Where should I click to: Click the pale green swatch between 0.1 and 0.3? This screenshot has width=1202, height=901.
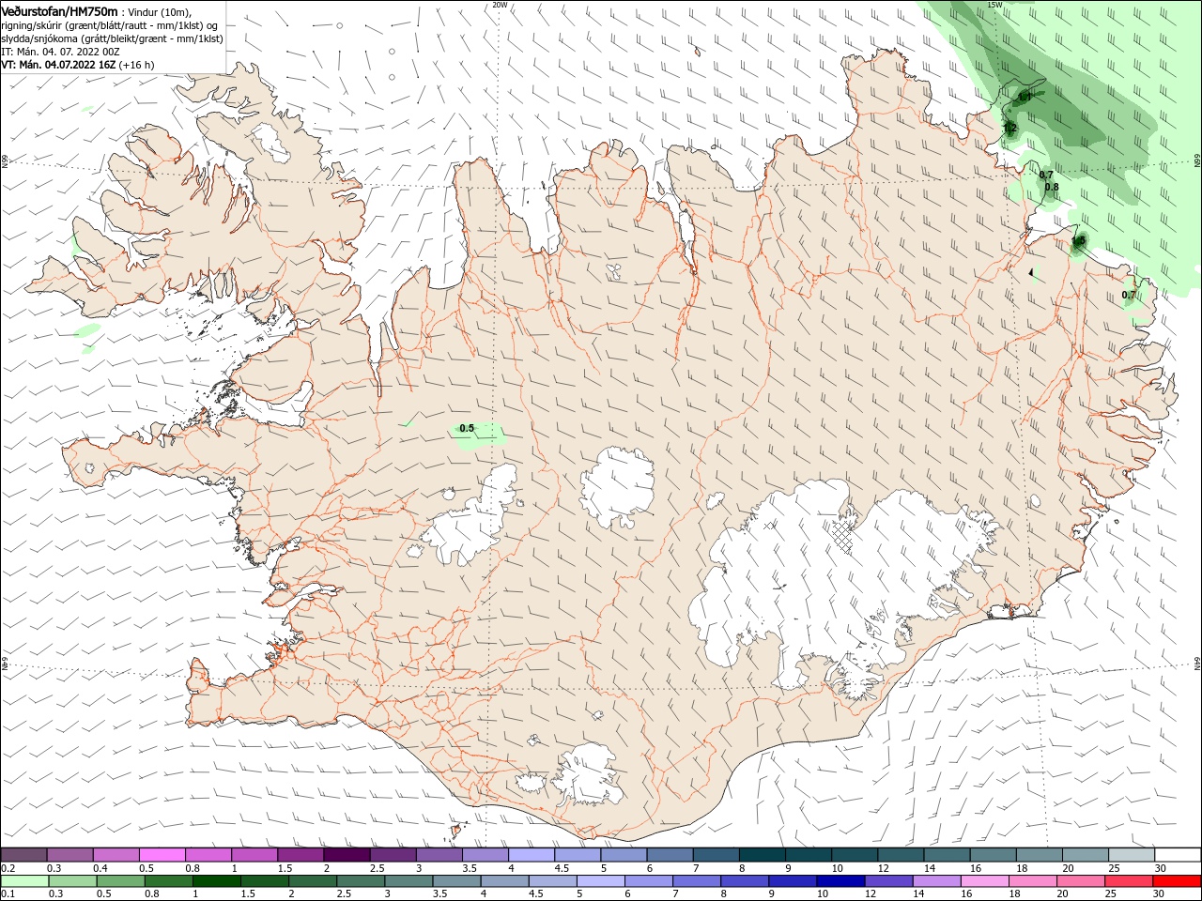(23, 881)
